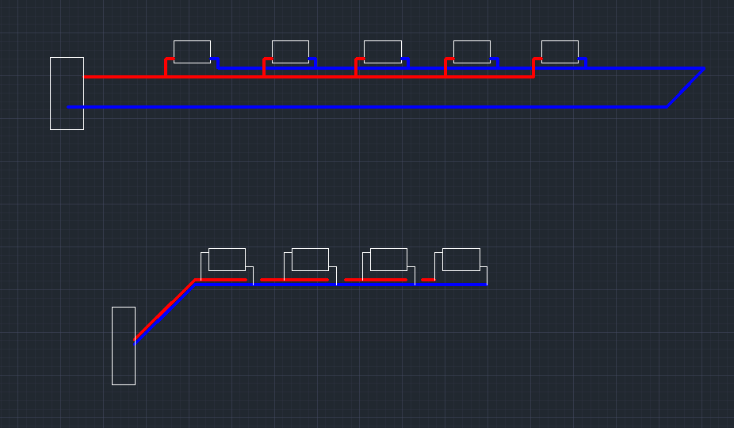734x428 pixels.
Task: Select shortest red segment under lower rightmost radiator
Action: [428, 280]
